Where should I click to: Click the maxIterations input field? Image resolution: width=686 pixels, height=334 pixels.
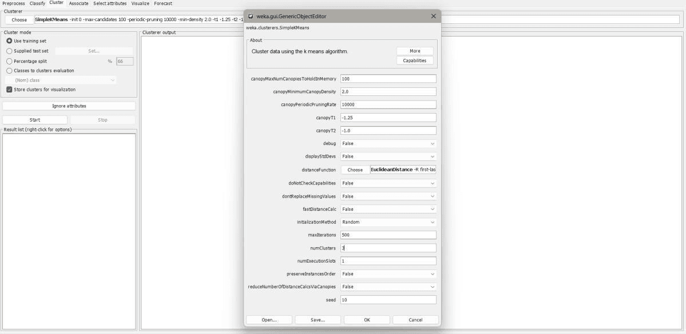[x=388, y=235]
